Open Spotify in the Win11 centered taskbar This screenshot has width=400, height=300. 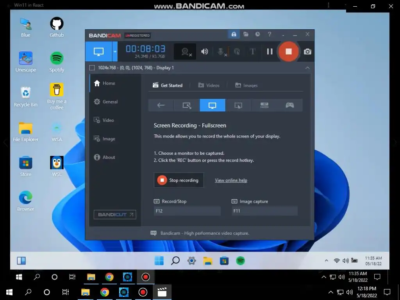point(240,261)
